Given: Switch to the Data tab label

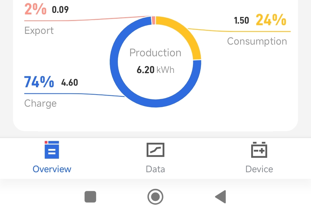Looking at the screenshot, I should 155,169.
